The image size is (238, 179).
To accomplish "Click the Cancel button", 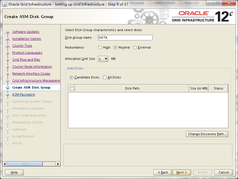I will (x=224, y=172).
